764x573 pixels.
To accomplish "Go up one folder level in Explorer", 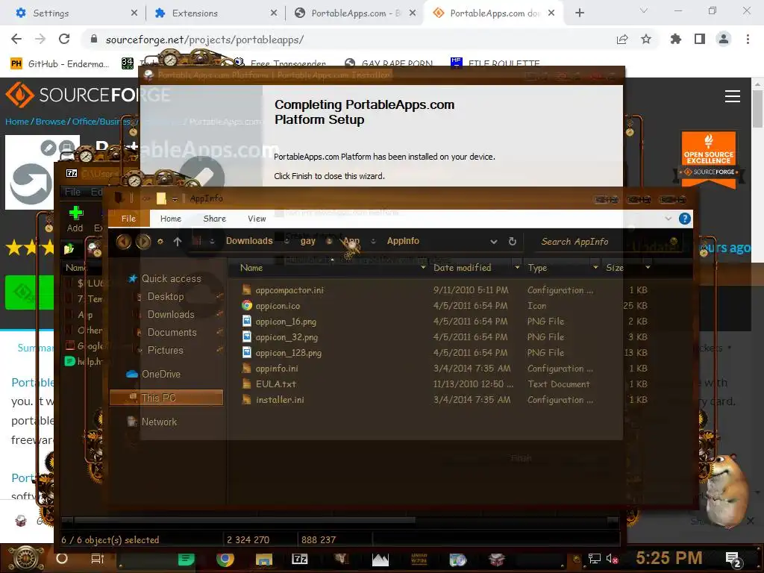I will point(178,241).
